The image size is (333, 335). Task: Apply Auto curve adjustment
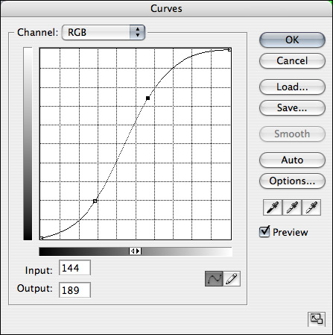[292, 160]
